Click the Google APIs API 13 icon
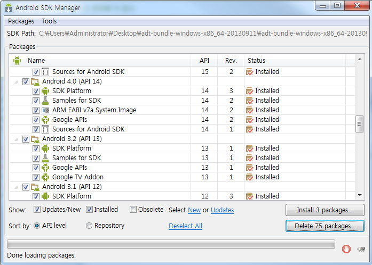Image resolution: width=372 pixels, height=265 pixels. coord(45,168)
